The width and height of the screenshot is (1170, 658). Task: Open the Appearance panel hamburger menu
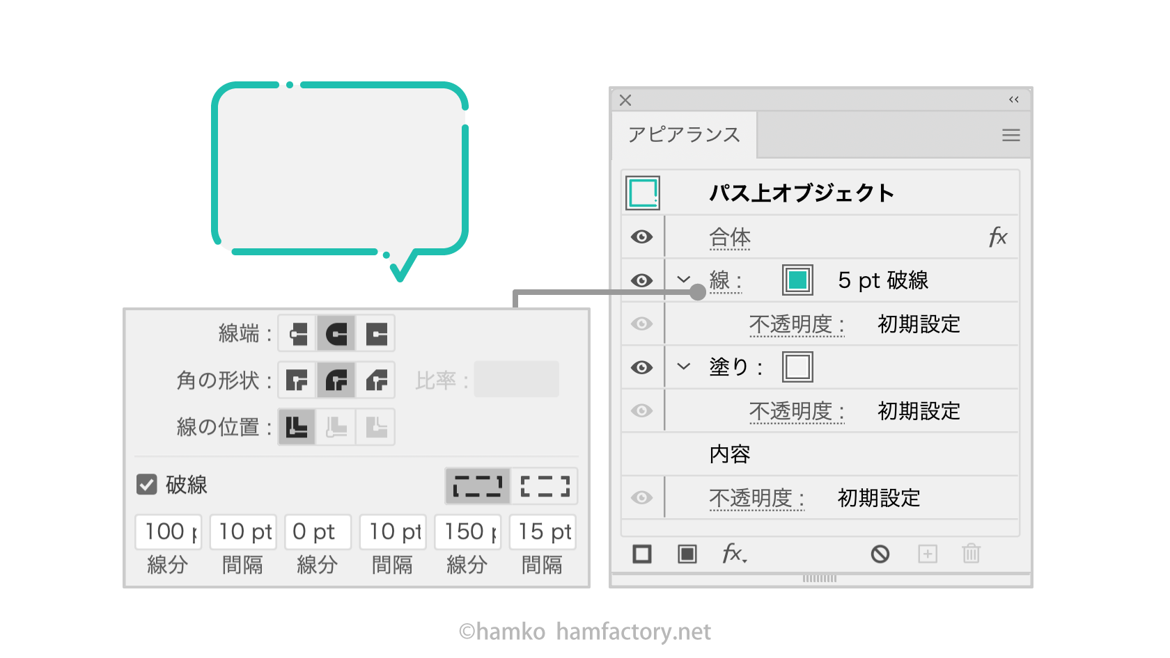pyautogui.click(x=1011, y=136)
